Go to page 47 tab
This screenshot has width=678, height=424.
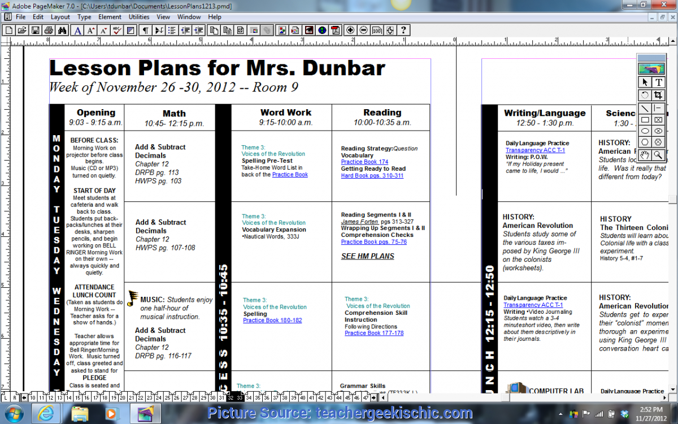pyautogui.click(x=365, y=397)
